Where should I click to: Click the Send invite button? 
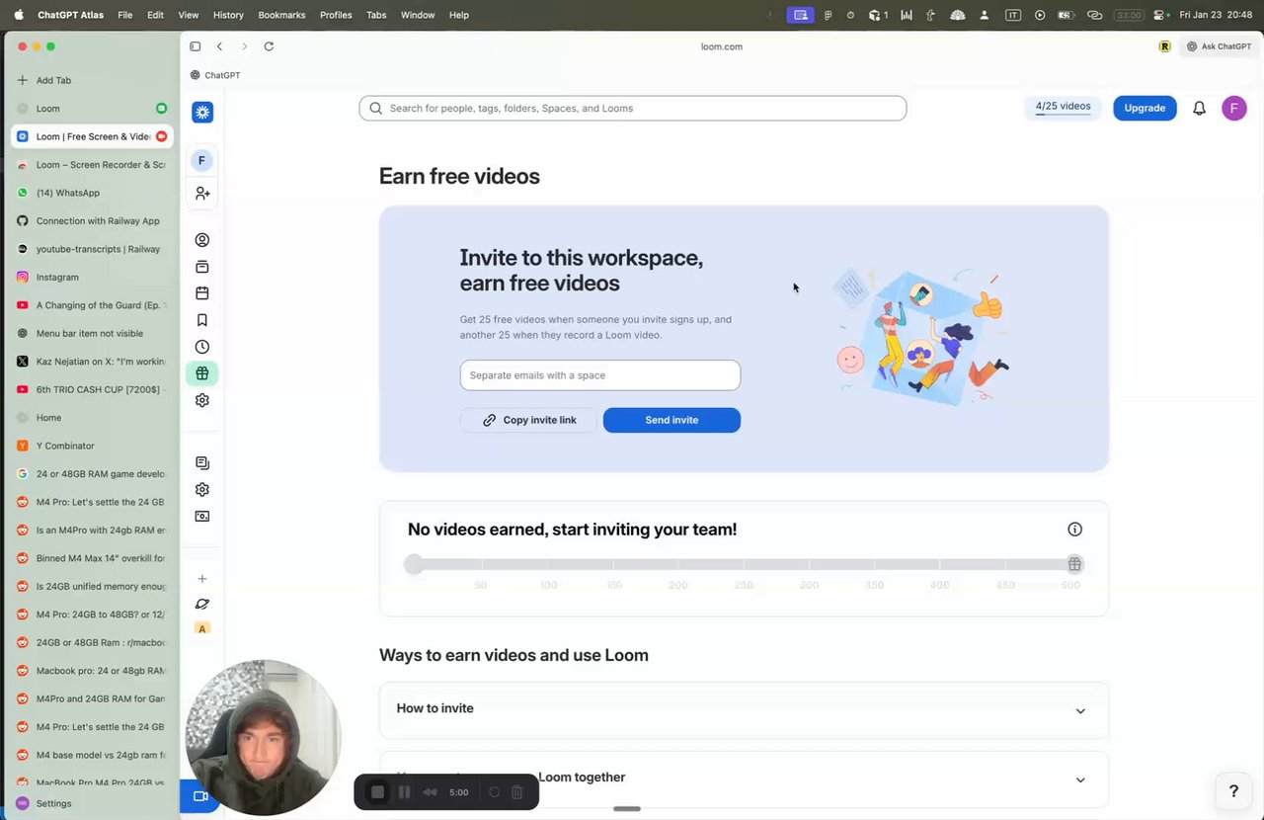pyautogui.click(x=671, y=420)
